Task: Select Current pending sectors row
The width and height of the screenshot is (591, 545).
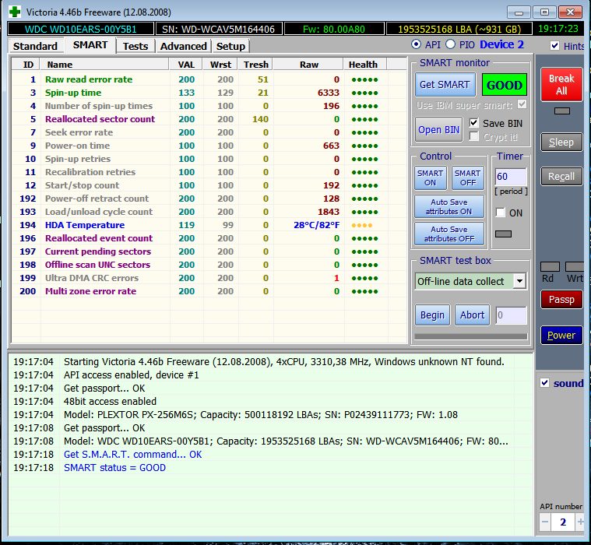Action: point(209,251)
